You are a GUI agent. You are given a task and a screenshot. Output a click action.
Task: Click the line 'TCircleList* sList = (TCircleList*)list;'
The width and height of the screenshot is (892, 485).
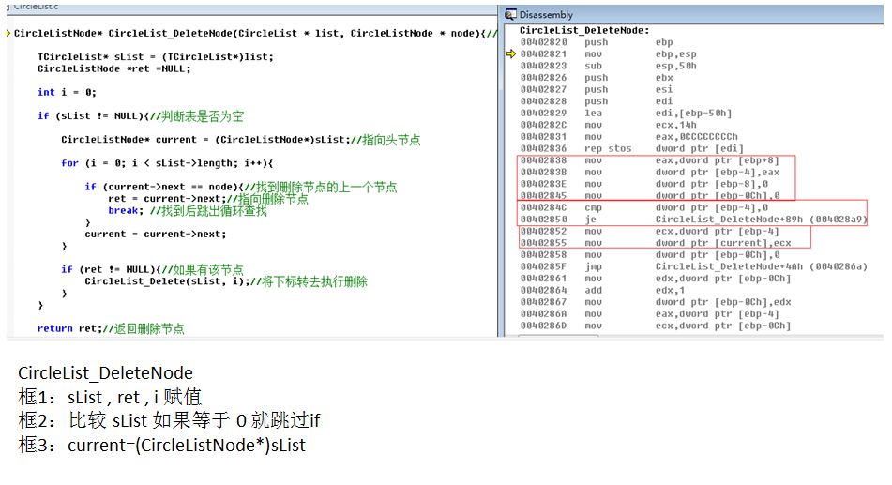tap(156, 57)
